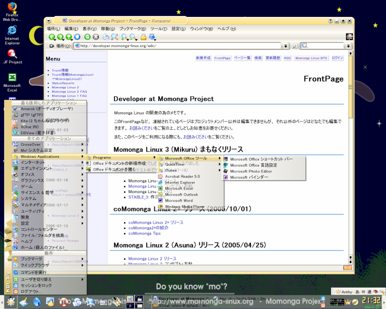Expand the Mo! システム設定 submenu
The width and height of the screenshot is (386, 309).
(x=49, y=150)
